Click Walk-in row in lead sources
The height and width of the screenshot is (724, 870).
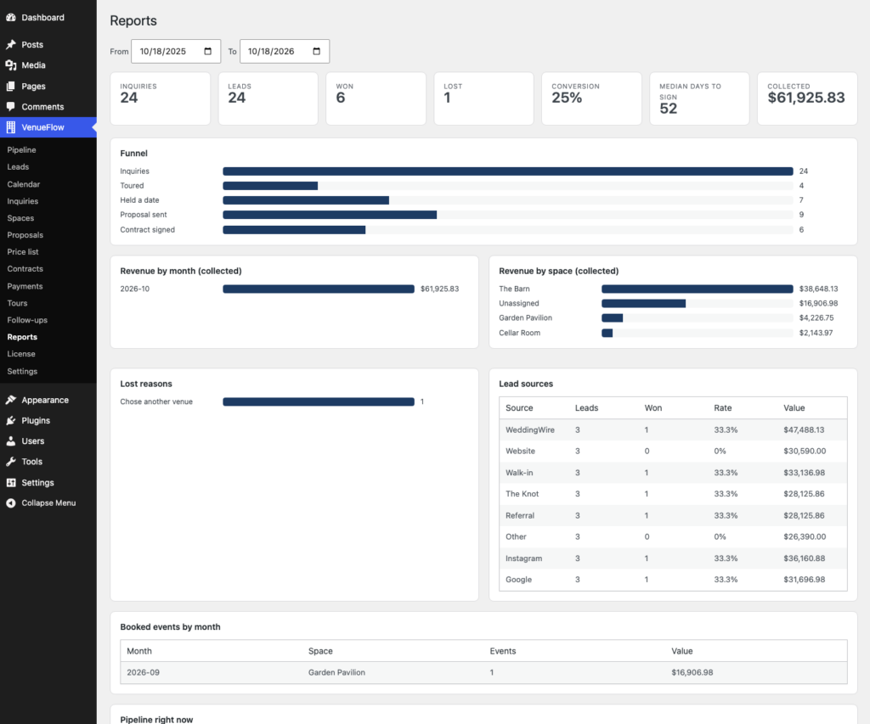click(673, 473)
